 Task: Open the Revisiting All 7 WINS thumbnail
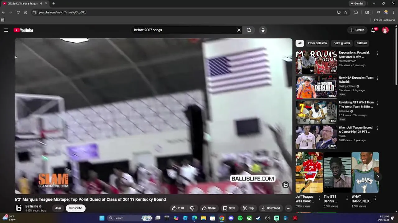316,112
